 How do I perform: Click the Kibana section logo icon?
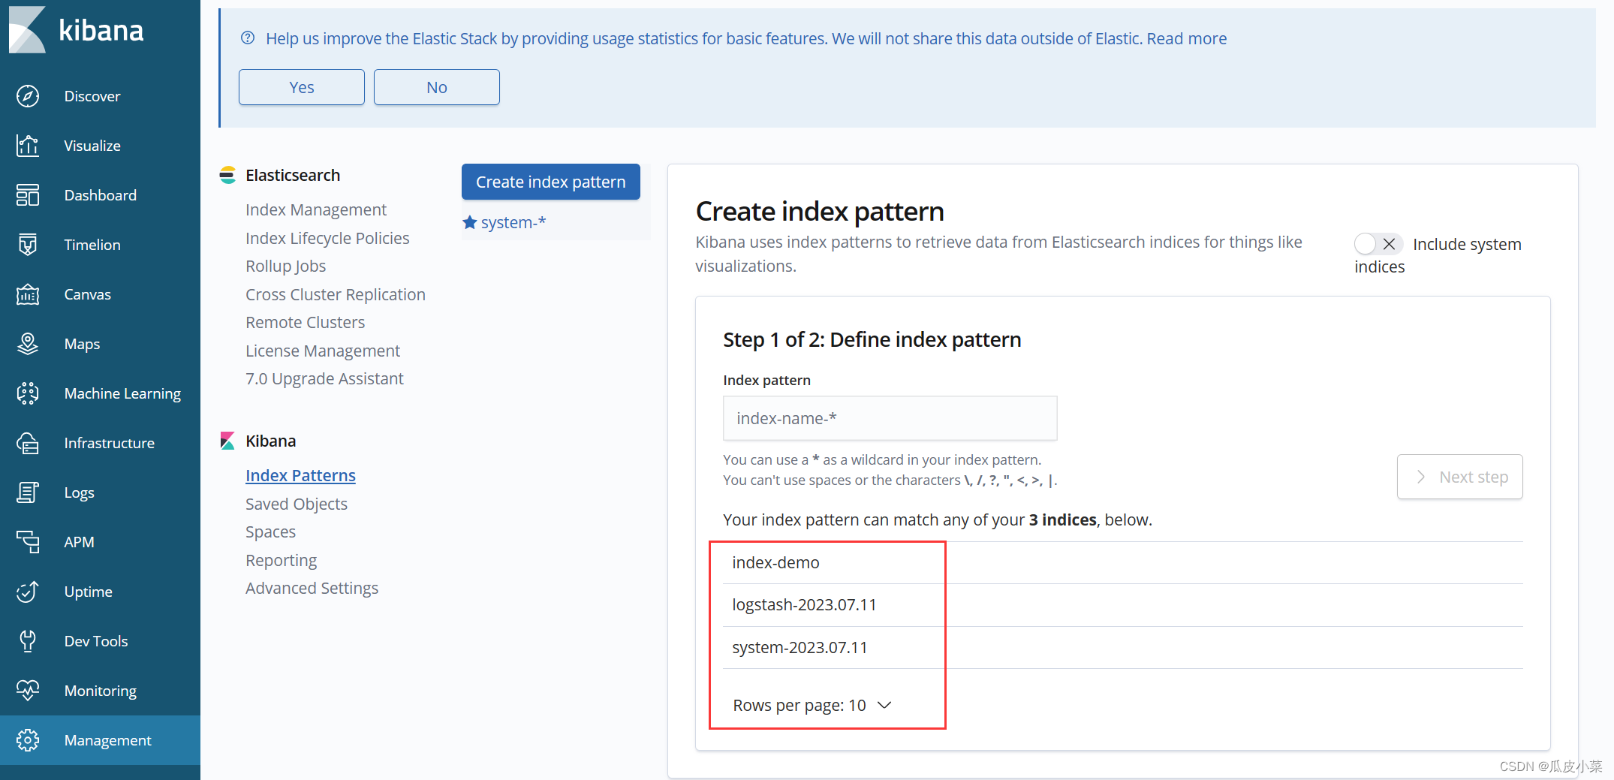point(227,441)
